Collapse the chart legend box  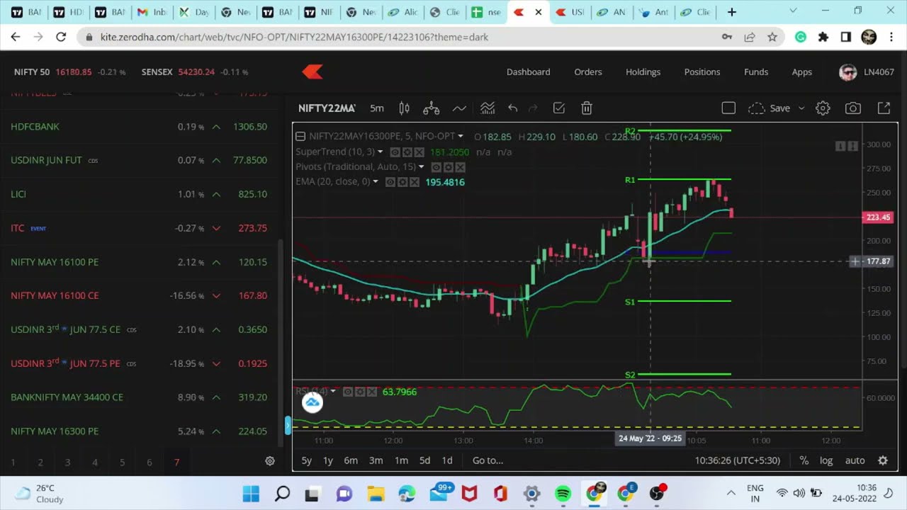click(300, 137)
